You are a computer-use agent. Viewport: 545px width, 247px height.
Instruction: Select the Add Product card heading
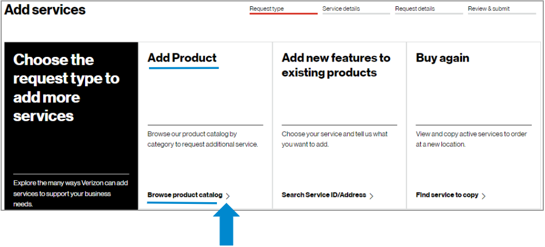pyautogui.click(x=182, y=58)
